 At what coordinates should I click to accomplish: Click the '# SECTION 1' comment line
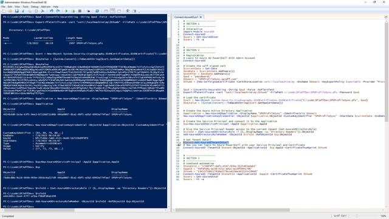pos(191,24)
